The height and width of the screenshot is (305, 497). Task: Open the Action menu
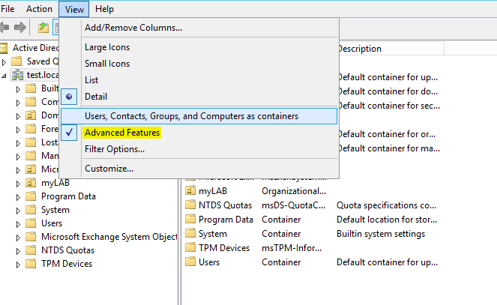39,9
